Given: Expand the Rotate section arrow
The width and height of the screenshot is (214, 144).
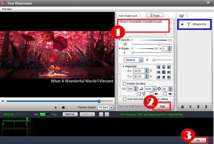Looking at the screenshot, I should pyautogui.click(x=120, y=49).
